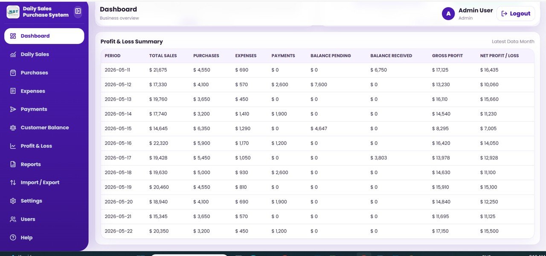Go to Import / Export
Image resolution: width=546 pixels, height=256 pixels.
tap(44, 183)
